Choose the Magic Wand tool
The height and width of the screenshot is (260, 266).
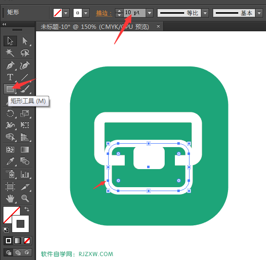tap(10, 53)
